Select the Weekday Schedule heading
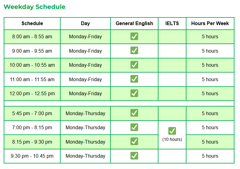Viewport: 240px width, 169px height. click(x=34, y=7)
